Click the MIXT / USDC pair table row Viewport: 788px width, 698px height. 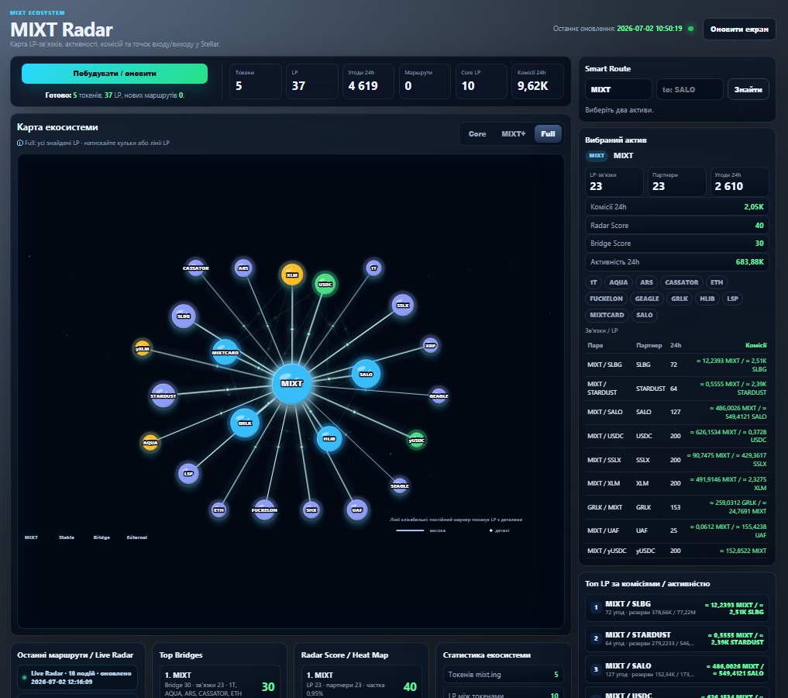[x=677, y=436]
